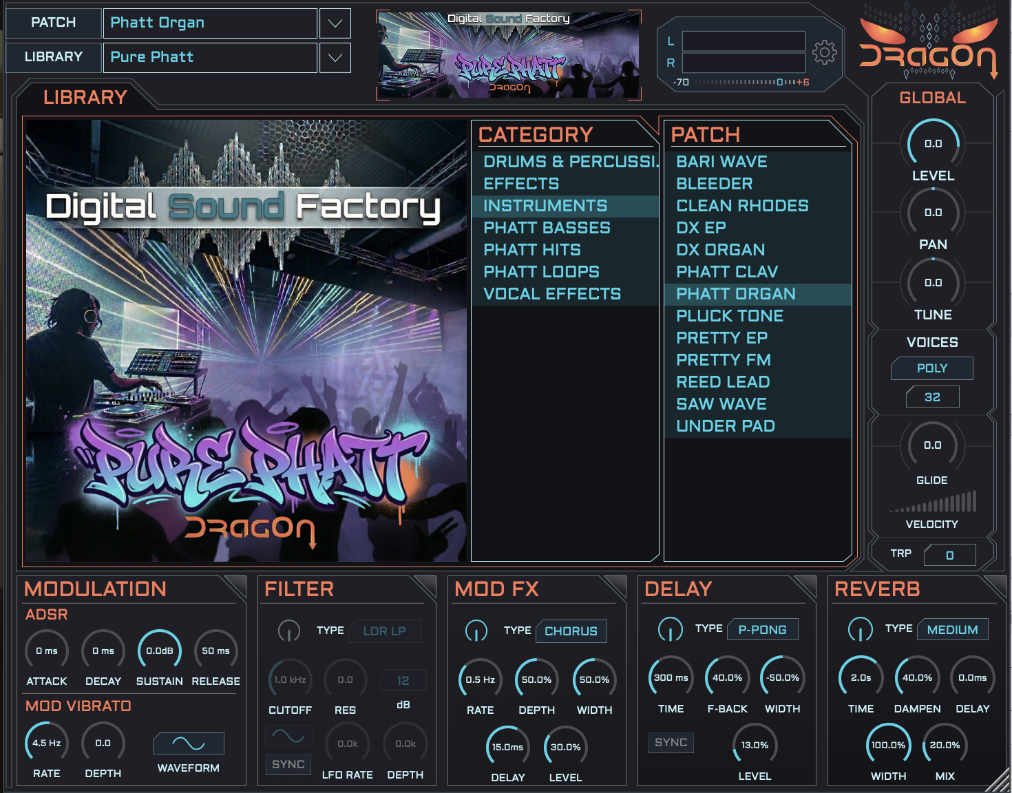Open the filter type LDR LP dropdown
This screenshot has width=1012, height=793.
click(x=385, y=631)
